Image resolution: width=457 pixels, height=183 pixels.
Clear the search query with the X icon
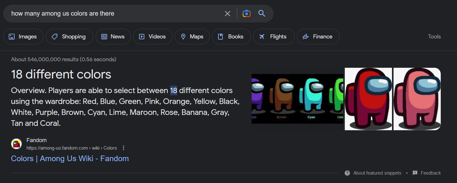tap(228, 13)
